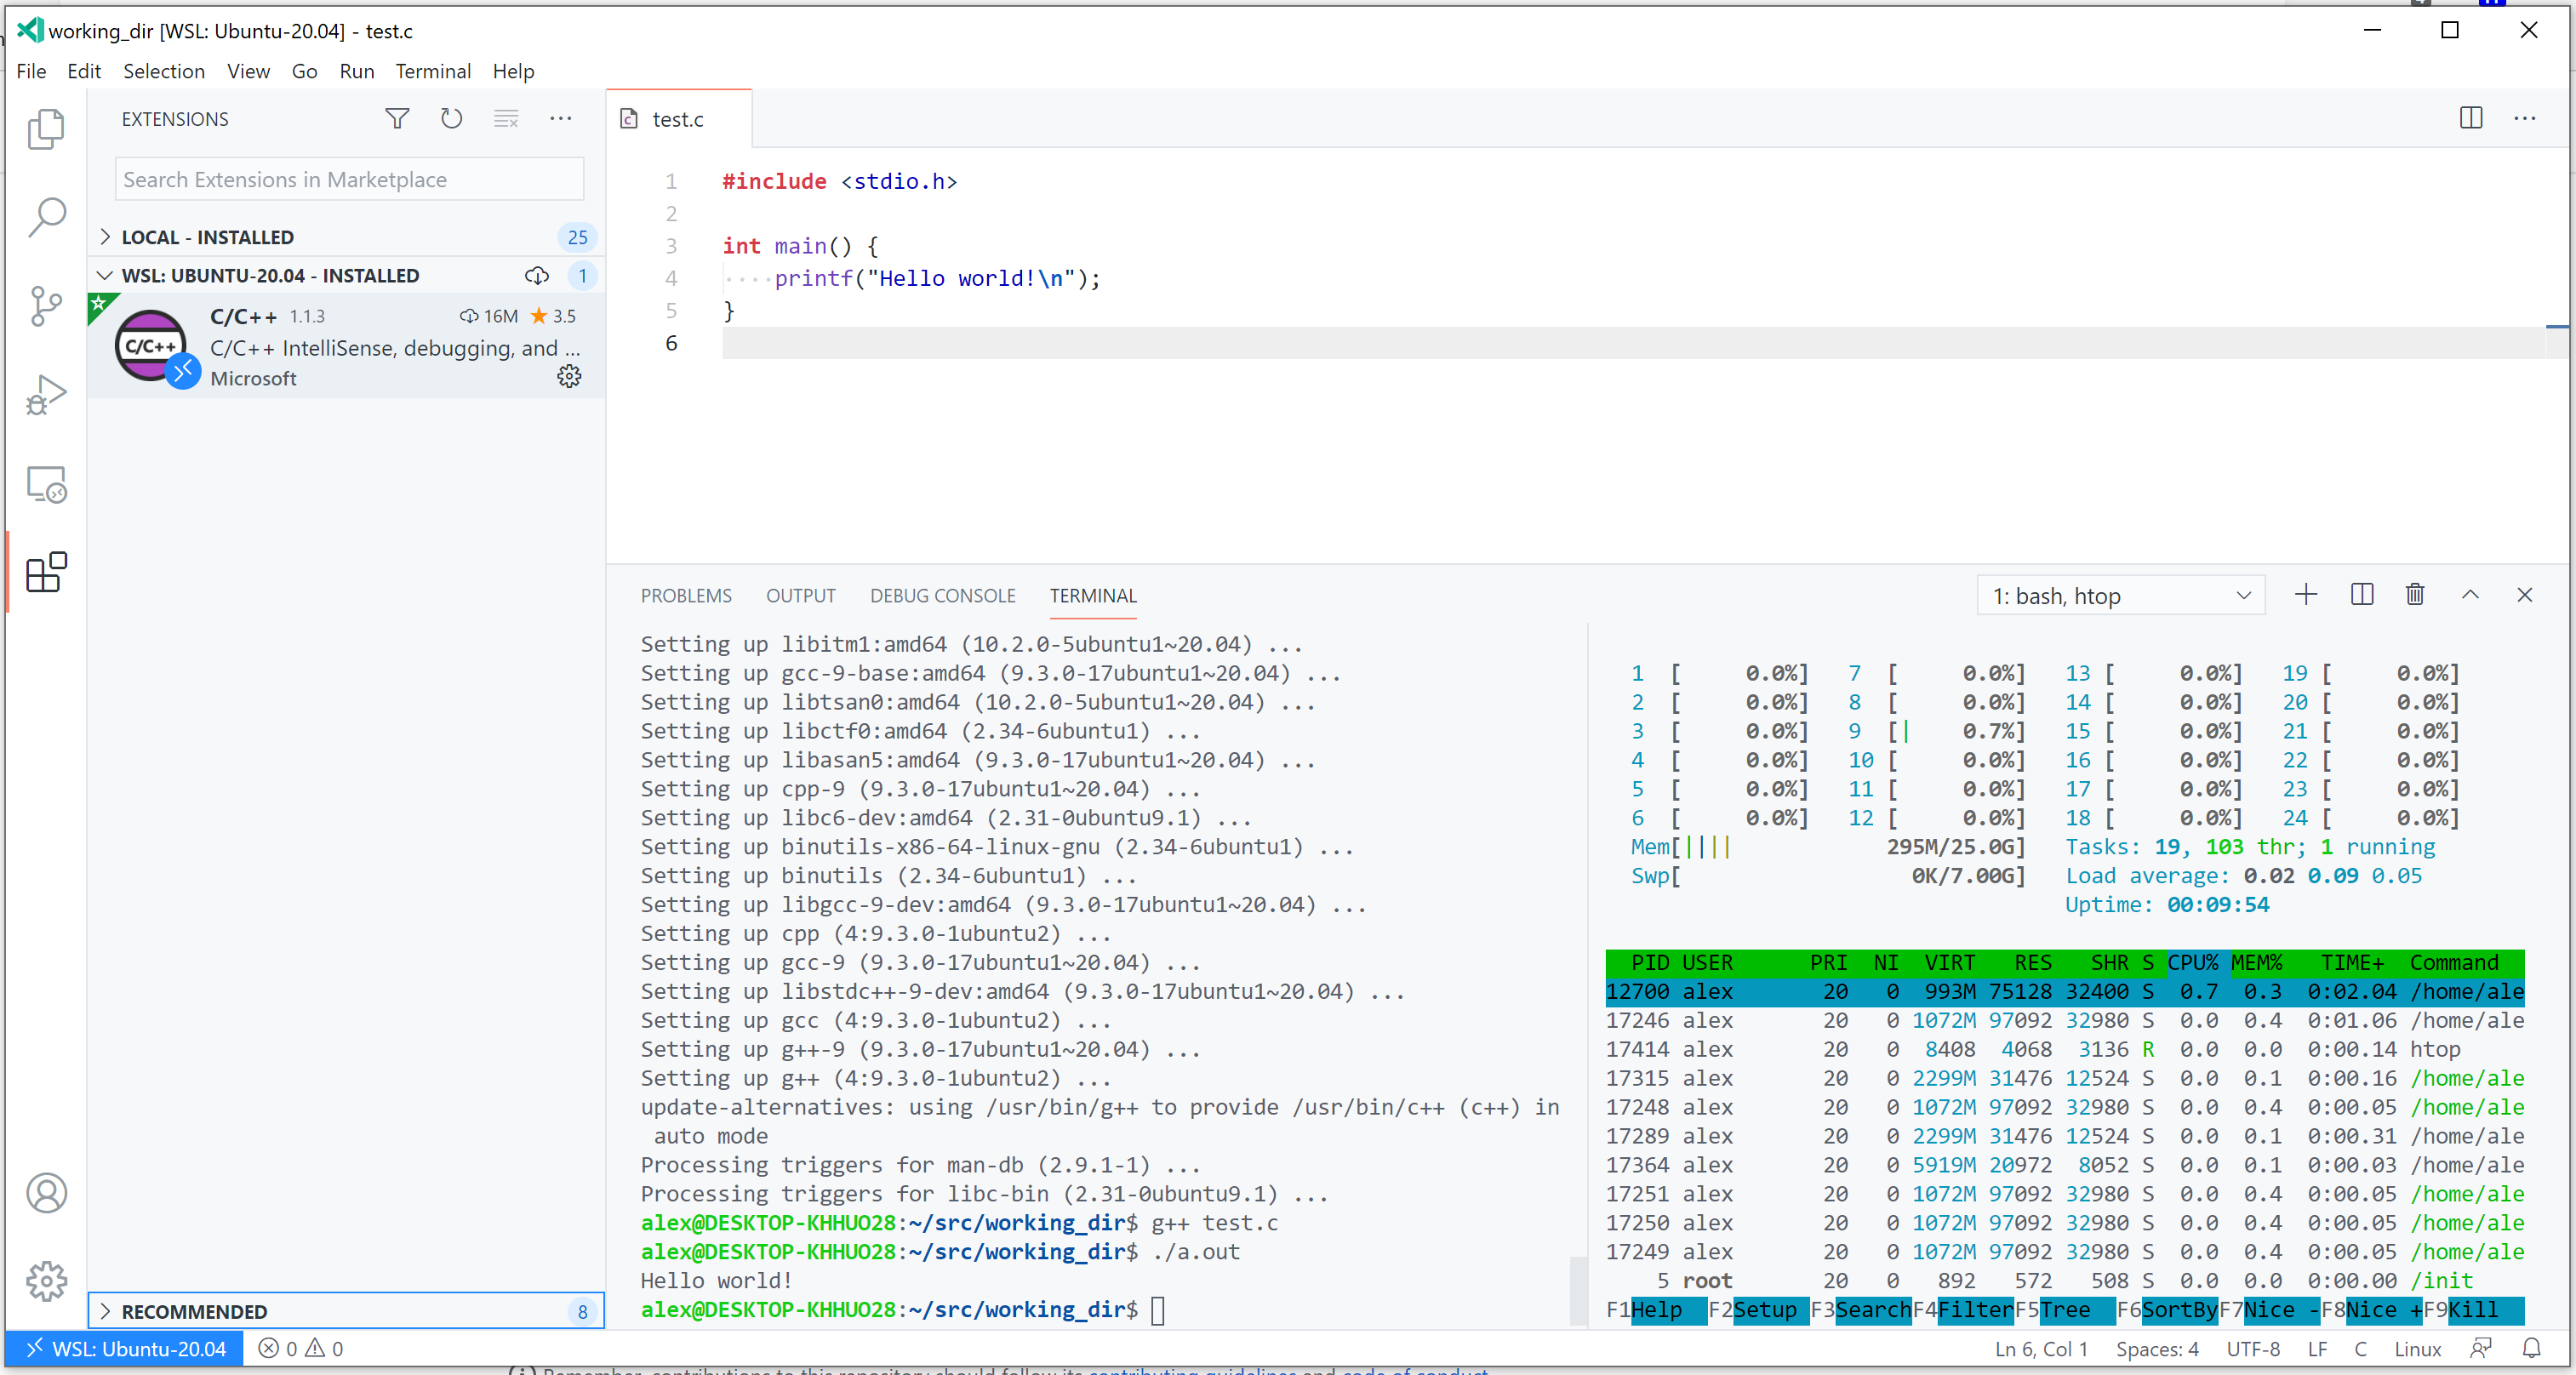Open the Source Control view
Screen dimensions: 2576x1375
point(46,306)
